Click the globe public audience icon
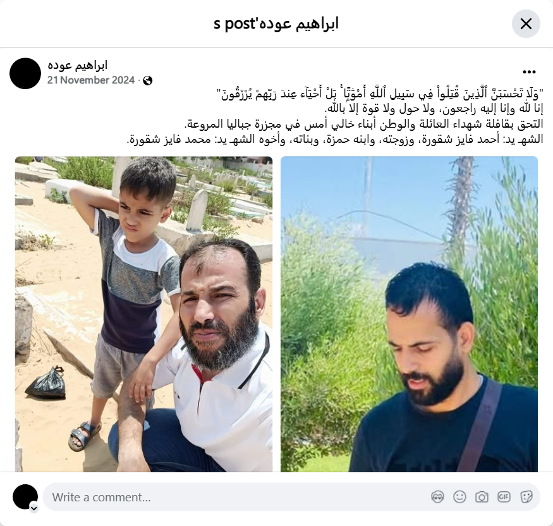The height and width of the screenshot is (526, 553). pos(148,81)
